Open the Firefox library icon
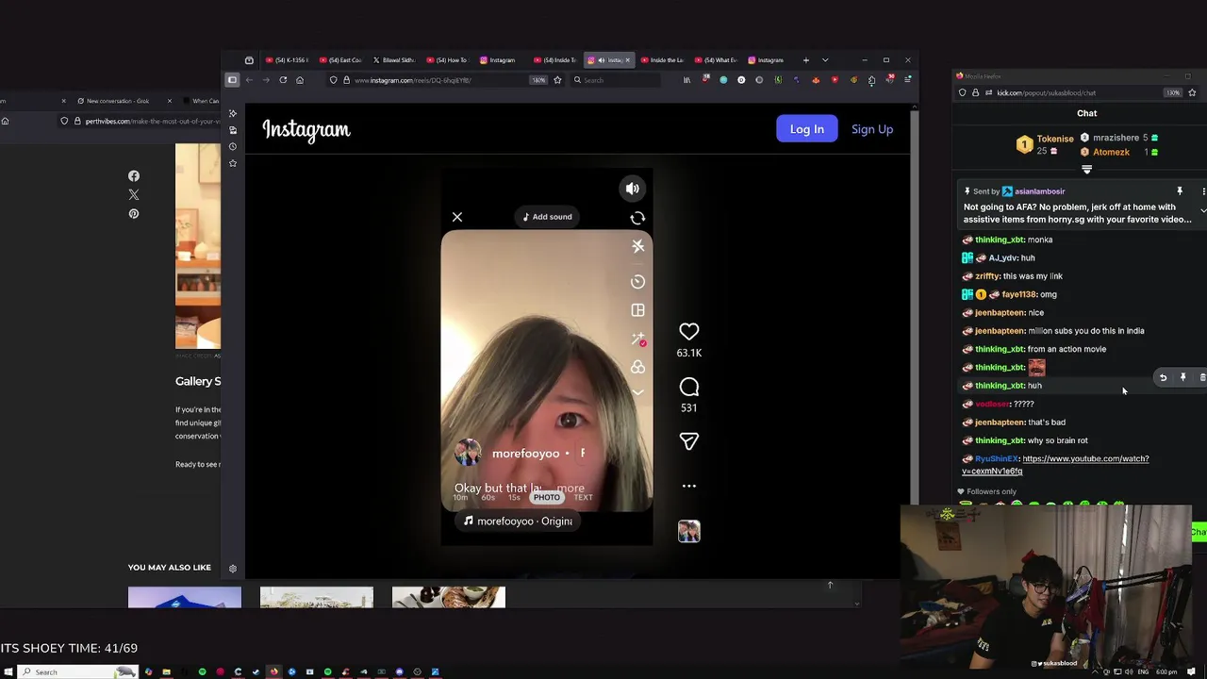This screenshot has height=679, width=1207. point(686,80)
